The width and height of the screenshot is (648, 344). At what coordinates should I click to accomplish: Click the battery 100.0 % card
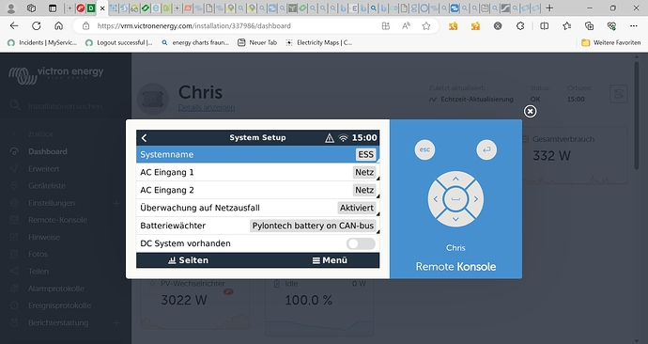coord(319,306)
